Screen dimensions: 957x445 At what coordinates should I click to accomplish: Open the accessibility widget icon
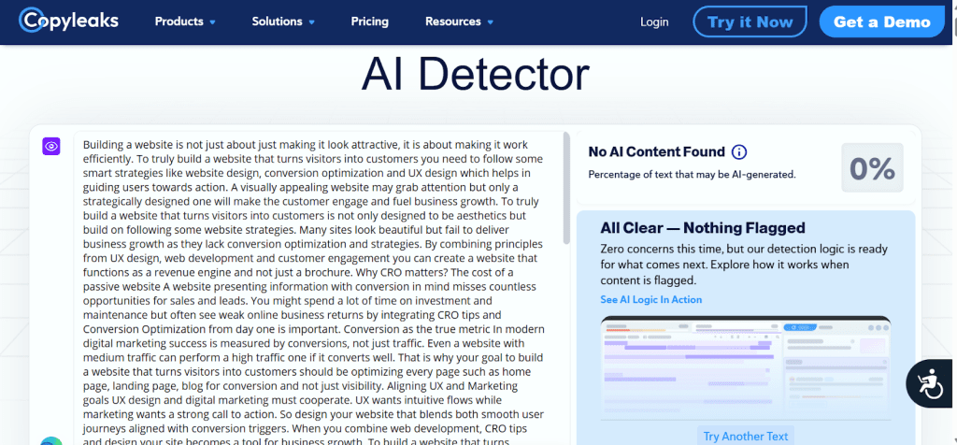pos(930,384)
